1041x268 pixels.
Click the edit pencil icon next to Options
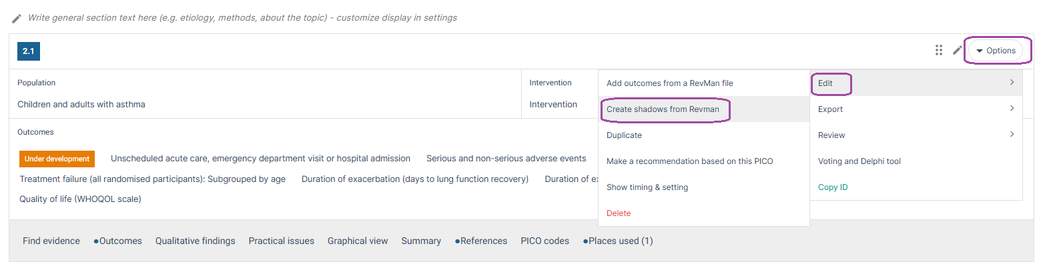(x=957, y=50)
